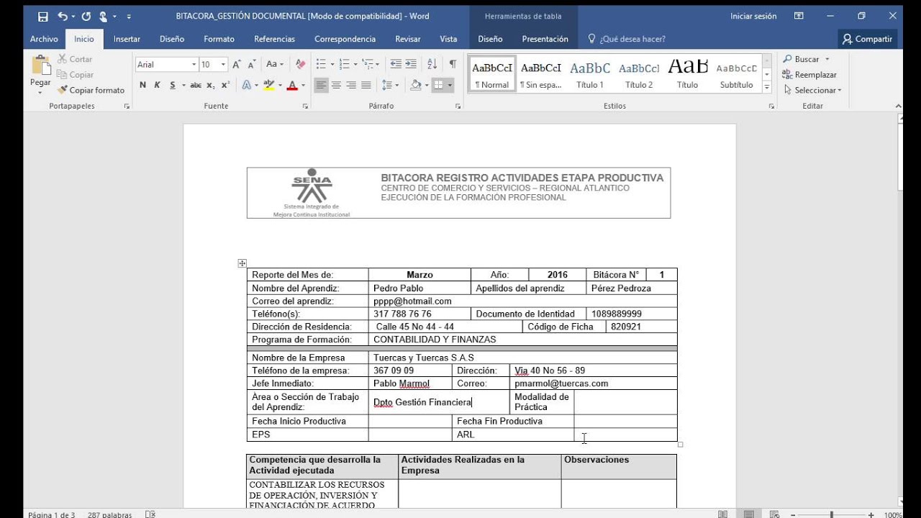921x518 pixels.
Task: Apply the Título 1 style
Action: [590, 74]
